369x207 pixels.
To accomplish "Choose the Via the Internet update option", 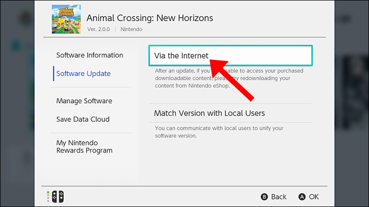I will coord(230,55).
